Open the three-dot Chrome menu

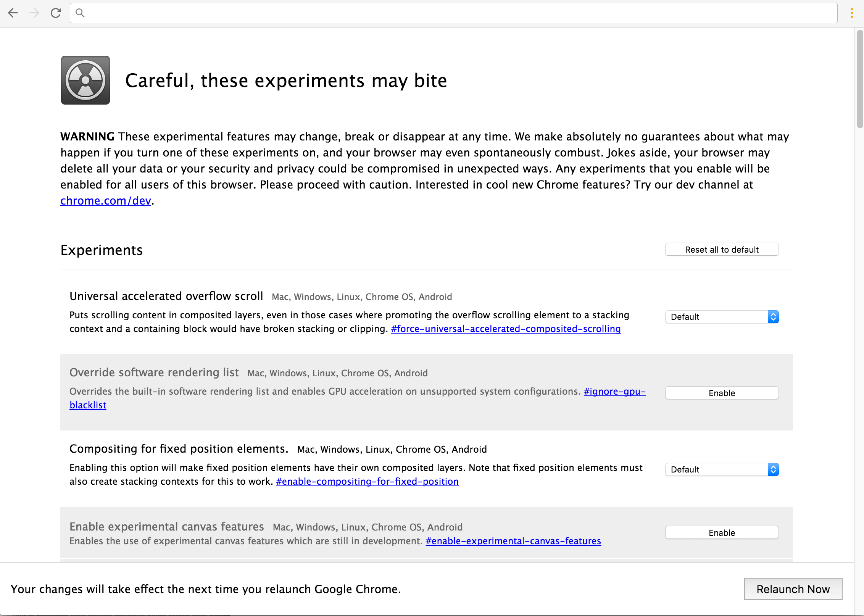pyautogui.click(x=851, y=13)
